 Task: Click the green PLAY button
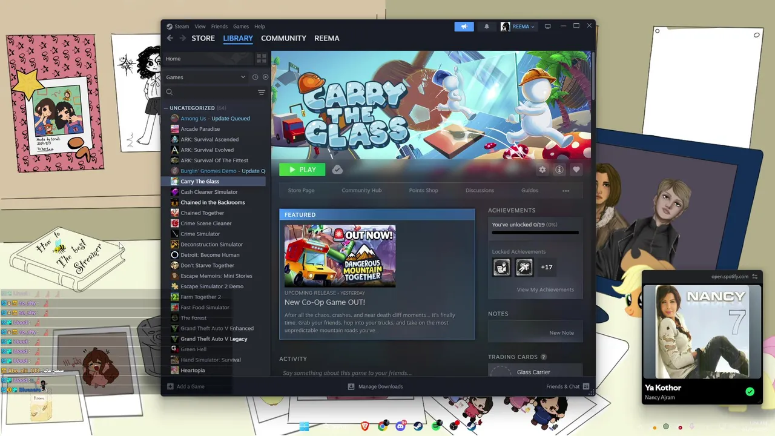[x=302, y=170]
